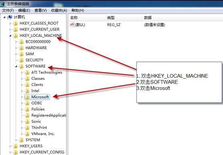The width and height of the screenshot is (223, 155).
Task: Collapse the HKEY_LOCAL_MACHINE branch
Action: coord(10,36)
